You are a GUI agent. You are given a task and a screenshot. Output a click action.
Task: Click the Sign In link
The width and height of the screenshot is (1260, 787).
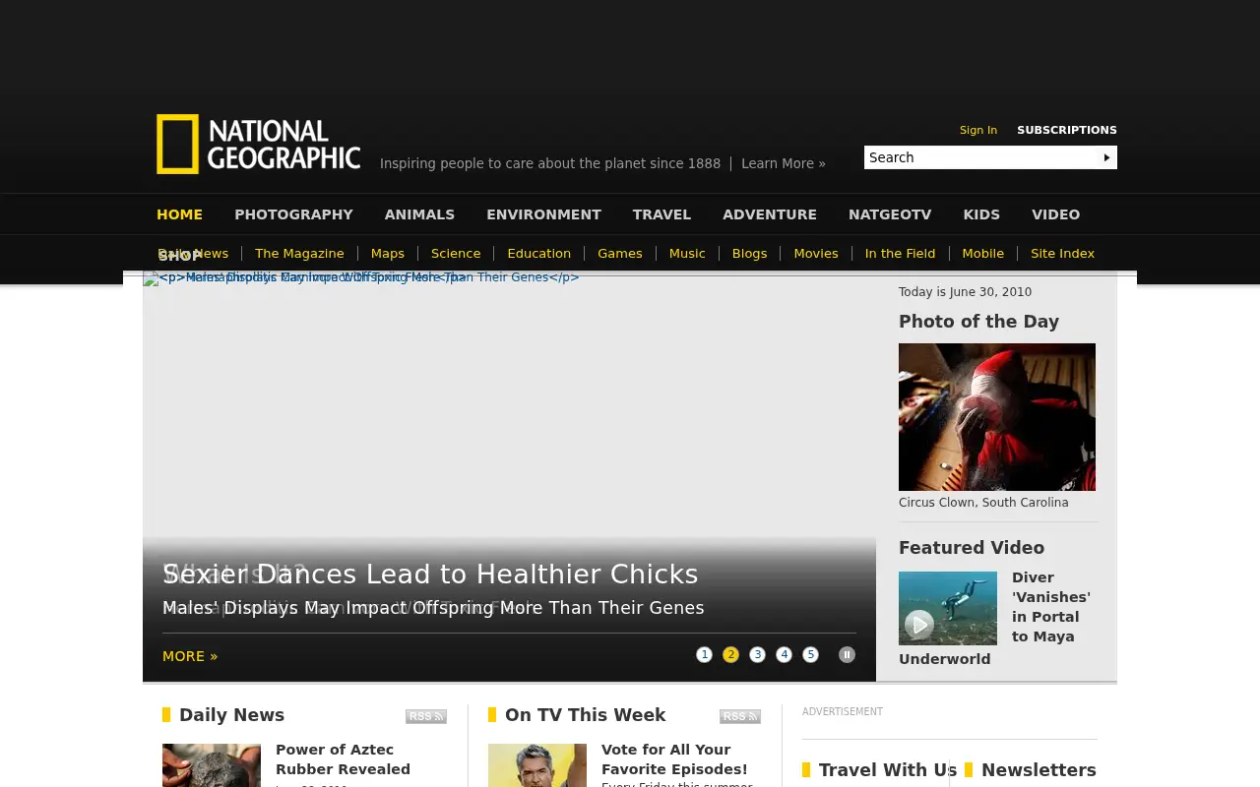[x=978, y=130]
